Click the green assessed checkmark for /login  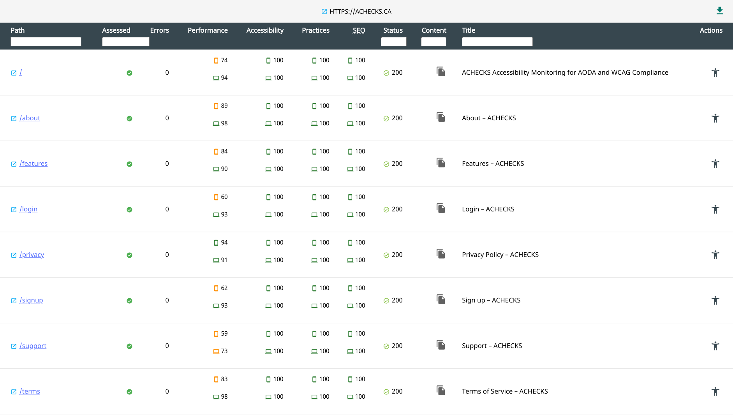(x=129, y=209)
